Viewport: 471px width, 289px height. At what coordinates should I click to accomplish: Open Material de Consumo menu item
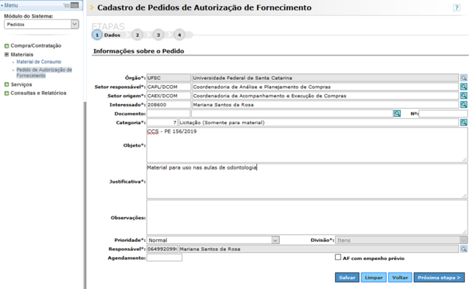click(x=38, y=62)
